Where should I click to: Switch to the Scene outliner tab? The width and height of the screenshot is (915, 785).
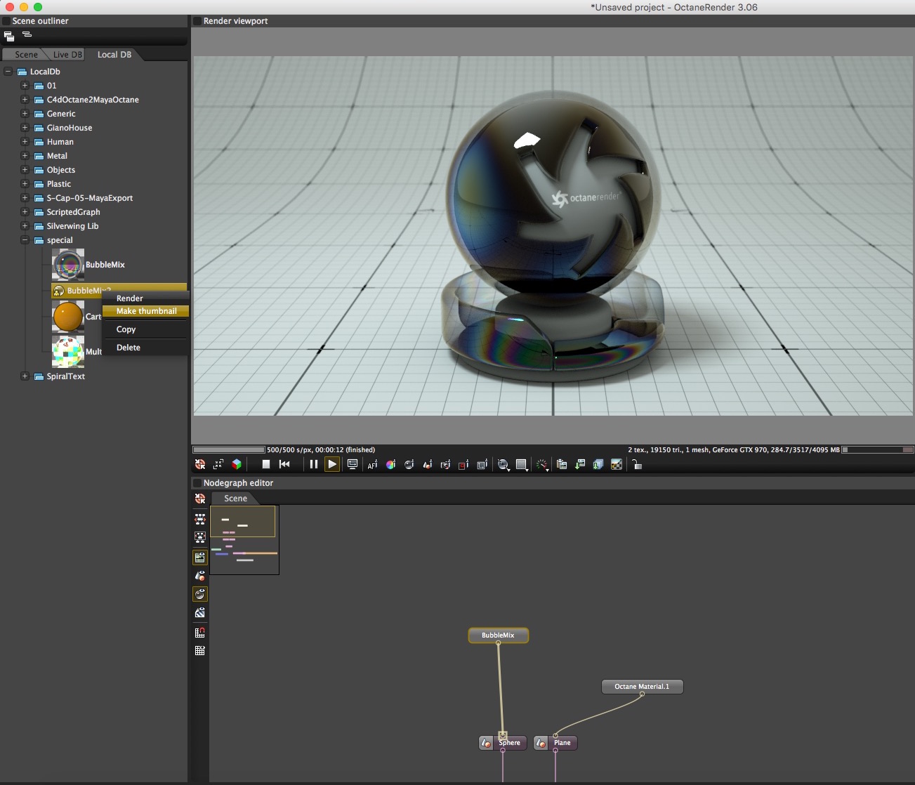point(26,55)
